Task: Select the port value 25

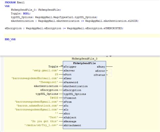Action: pos(56,74)
